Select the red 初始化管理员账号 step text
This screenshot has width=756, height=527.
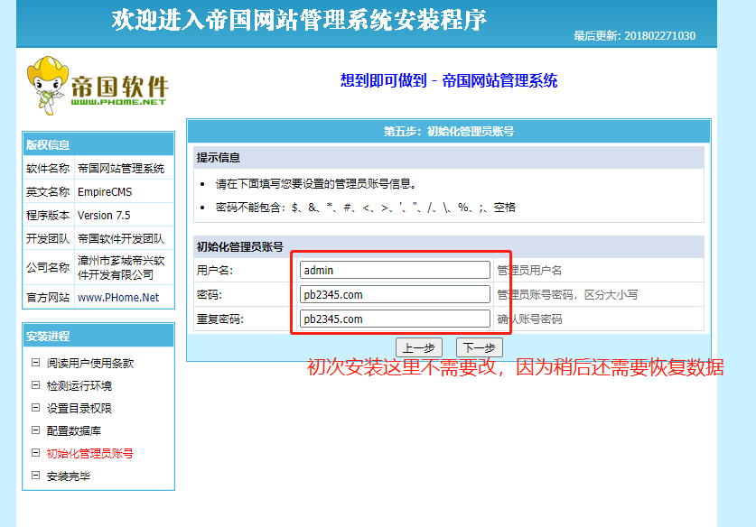coord(90,454)
